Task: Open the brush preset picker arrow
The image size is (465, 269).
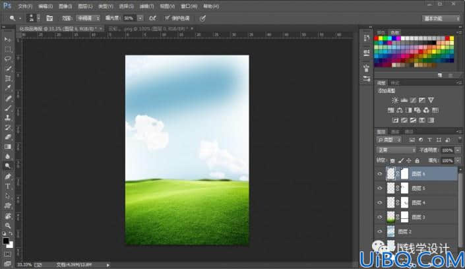Action: (x=38, y=18)
